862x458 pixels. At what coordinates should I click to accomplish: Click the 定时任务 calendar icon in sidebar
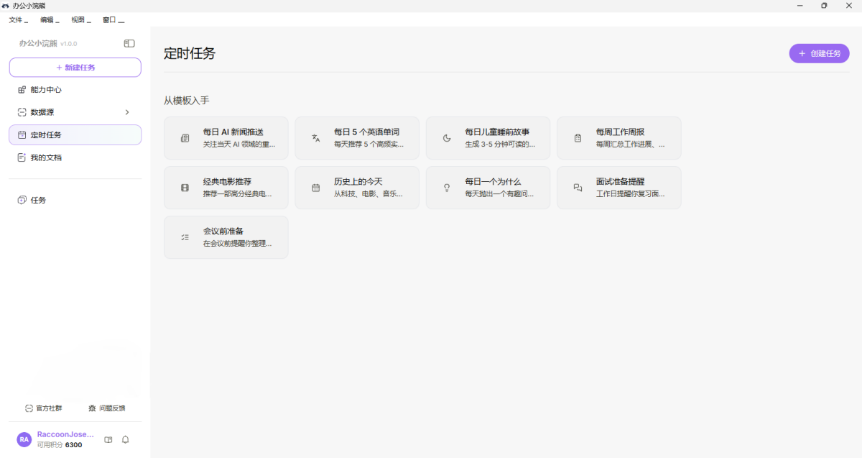(22, 134)
